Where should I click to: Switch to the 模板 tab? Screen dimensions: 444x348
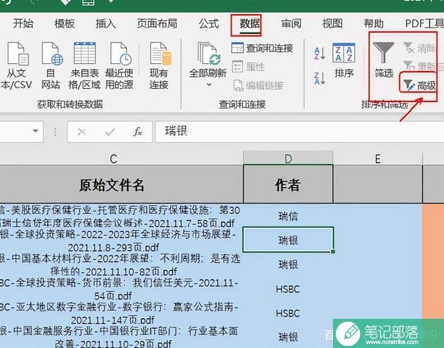point(65,24)
